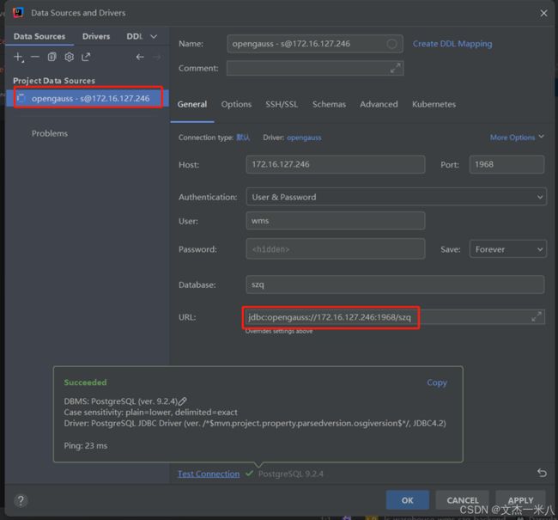
Task: Click the make global export icon
Action: coord(86,57)
